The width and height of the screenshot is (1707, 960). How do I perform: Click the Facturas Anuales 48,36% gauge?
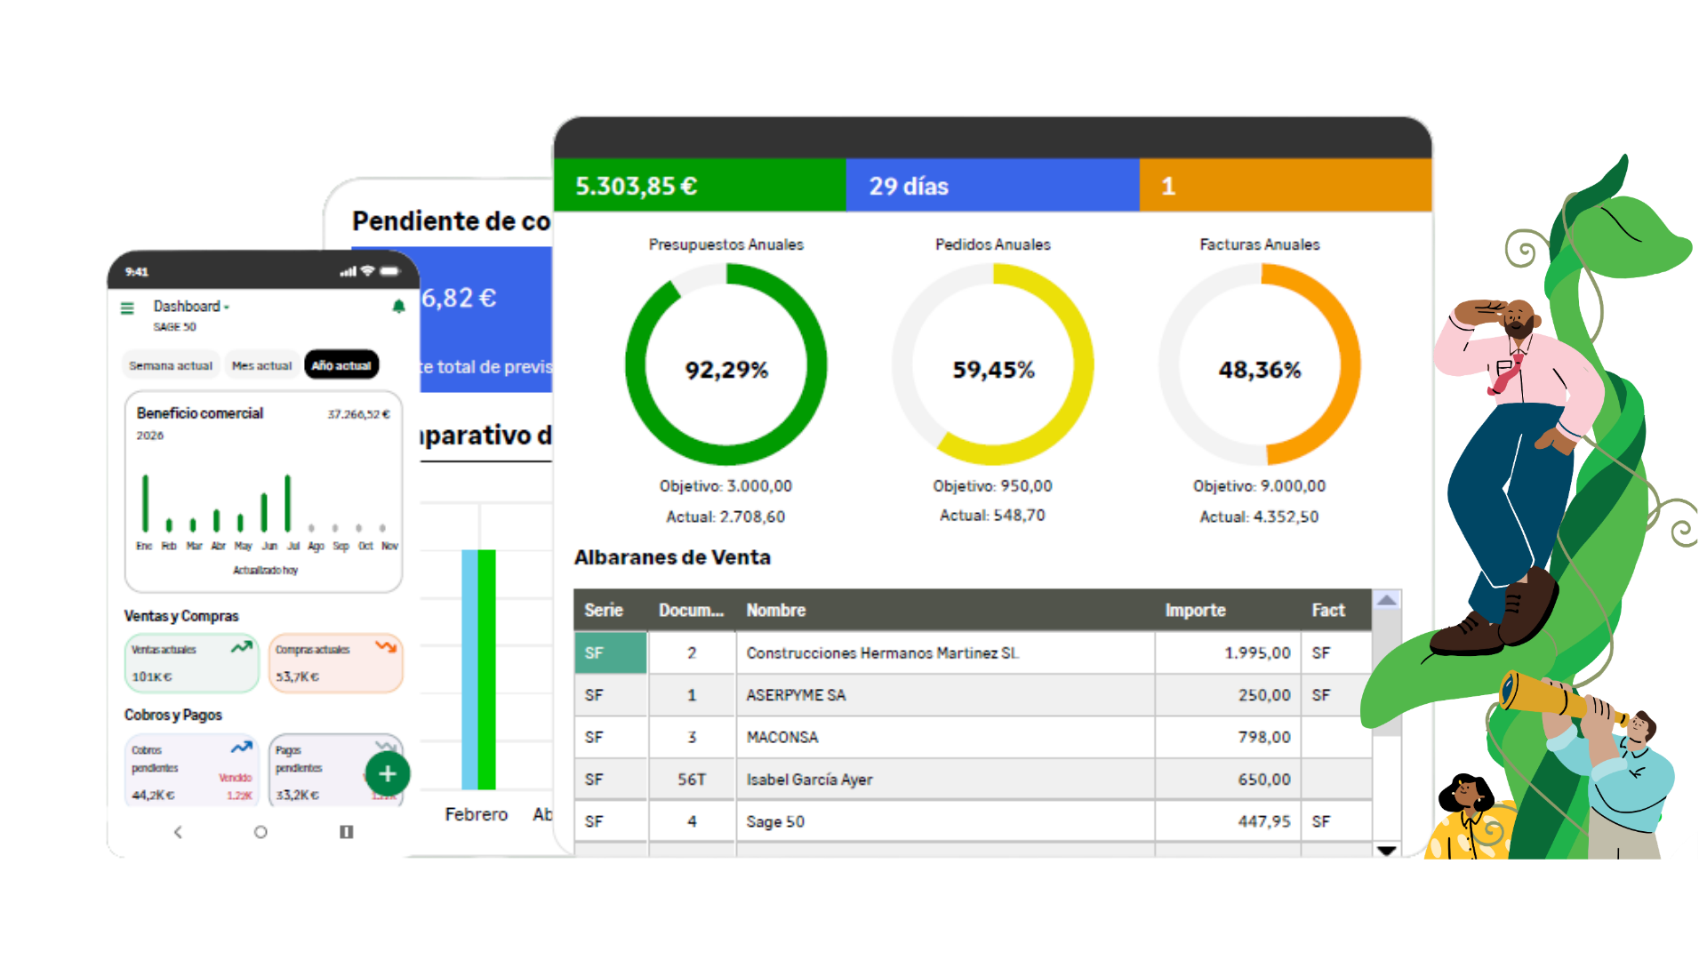click(1260, 364)
